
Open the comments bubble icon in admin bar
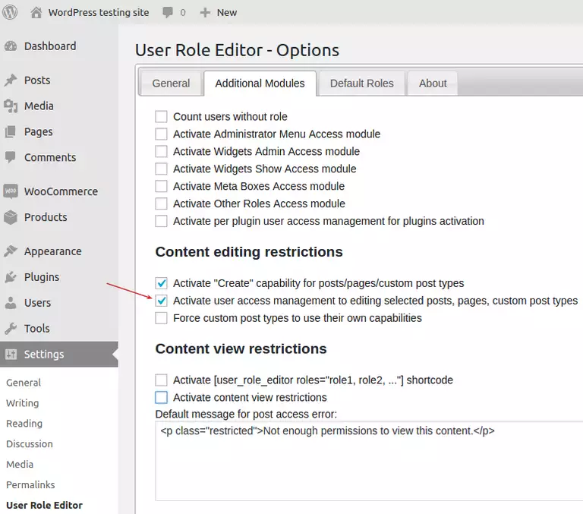(168, 12)
